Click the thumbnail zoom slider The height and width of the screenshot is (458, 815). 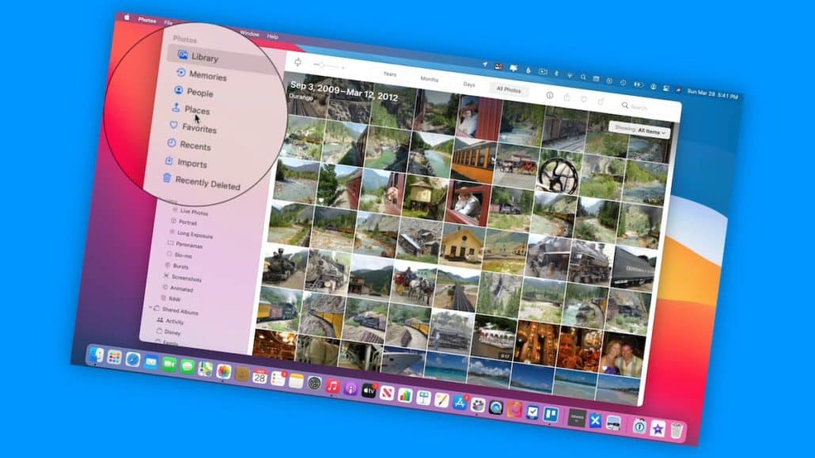(326, 65)
